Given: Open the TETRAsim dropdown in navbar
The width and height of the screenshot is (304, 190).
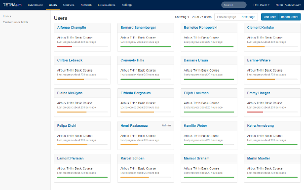Looking at the screenshot, I should coord(261,5).
